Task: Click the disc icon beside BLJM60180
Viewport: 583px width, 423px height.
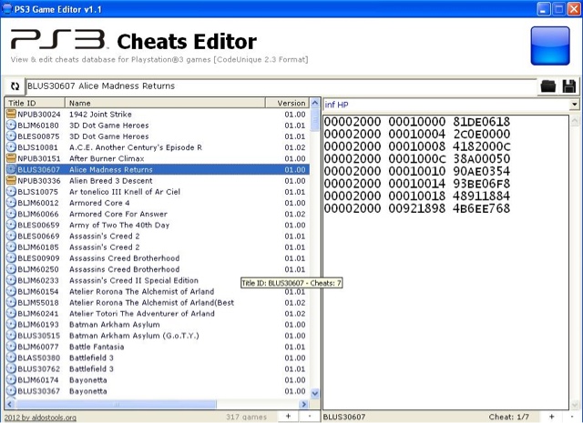Action: pos(12,126)
